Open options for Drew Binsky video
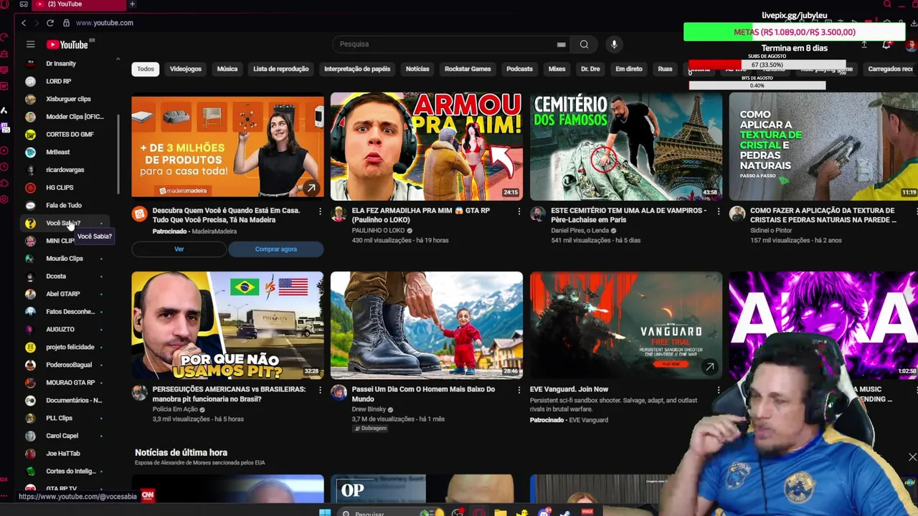The width and height of the screenshot is (918, 516). (519, 391)
